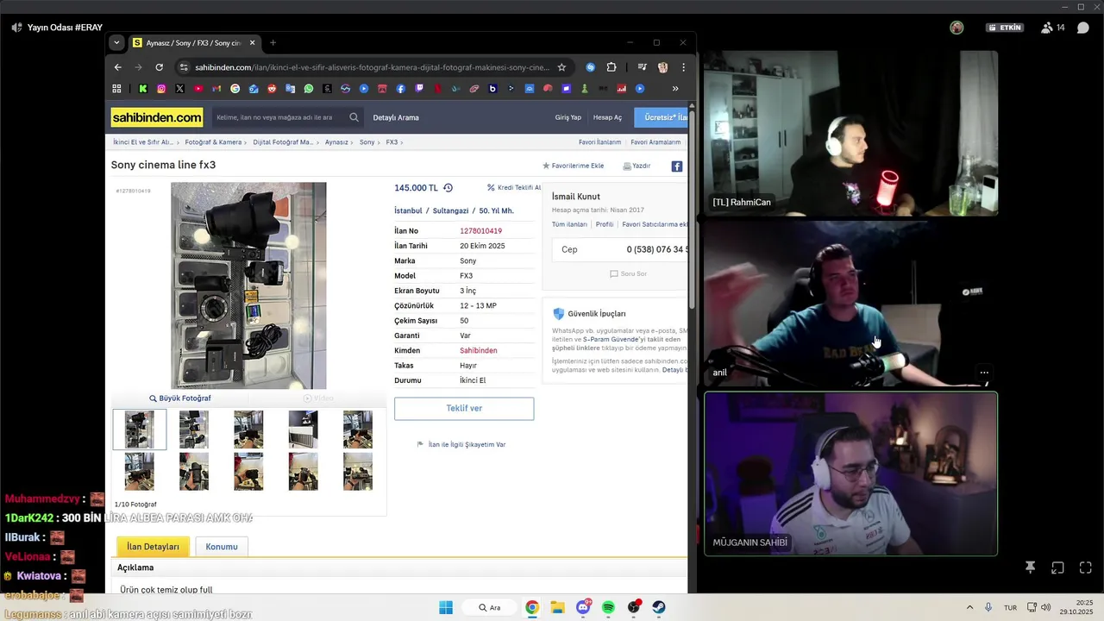Open Steam from the taskbar

(x=659, y=607)
